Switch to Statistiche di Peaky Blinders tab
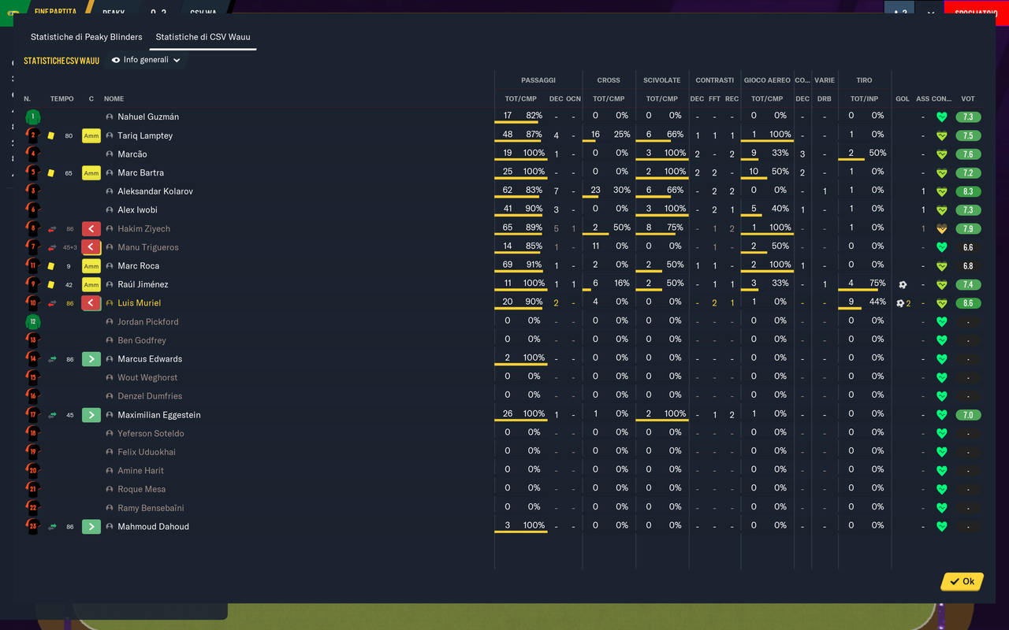This screenshot has width=1009, height=630. 87,37
